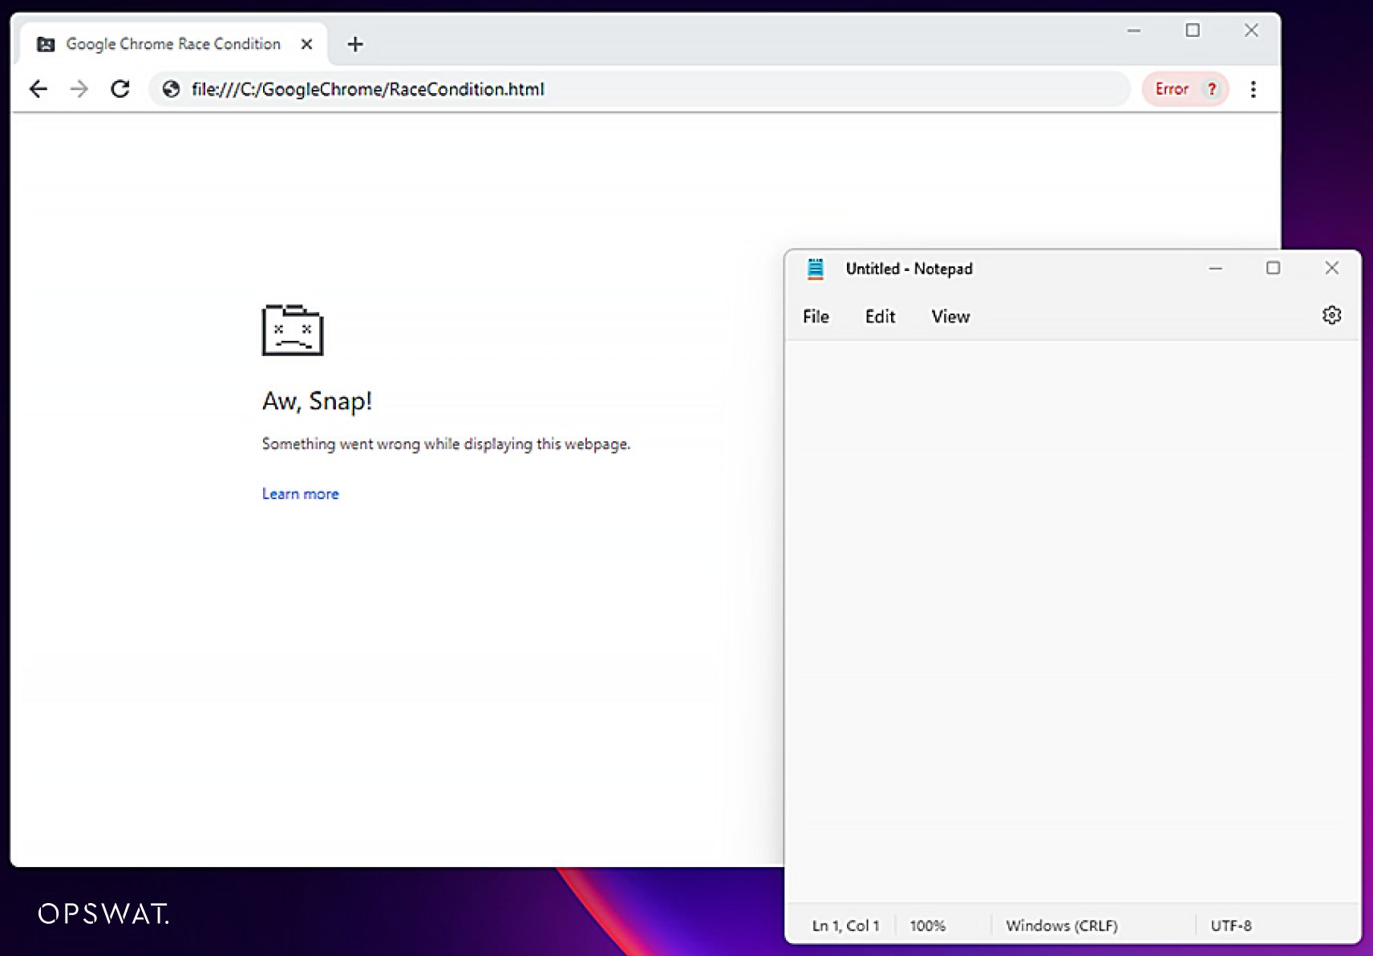Image resolution: width=1373 pixels, height=956 pixels.
Task: Open Notepad Edit menu
Action: pos(880,317)
